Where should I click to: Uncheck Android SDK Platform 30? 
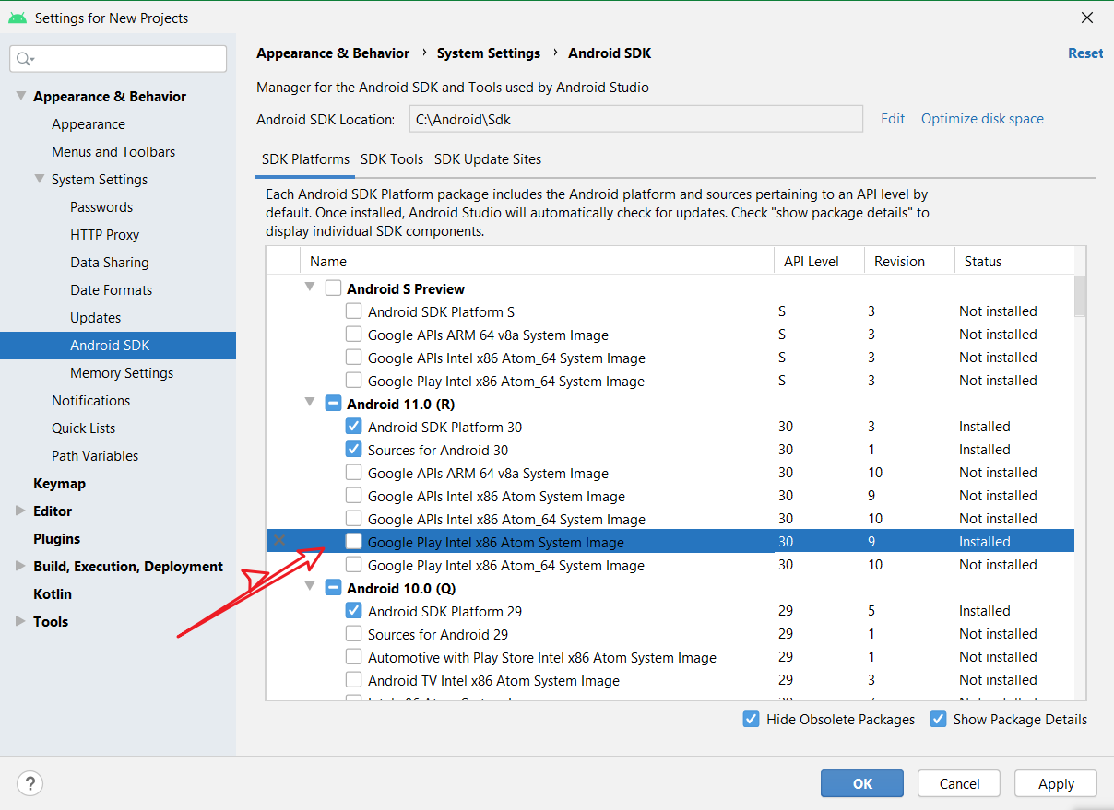point(353,426)
